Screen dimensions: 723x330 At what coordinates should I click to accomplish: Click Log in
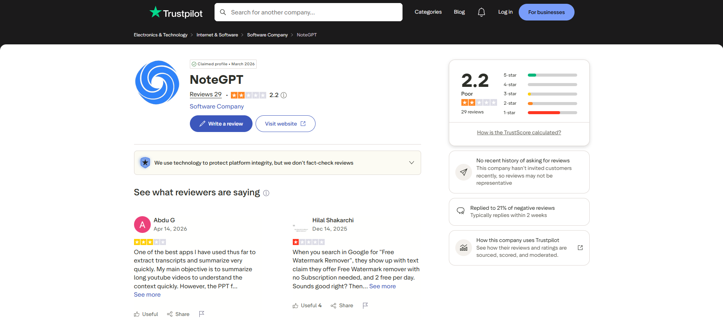click(505, 12)
